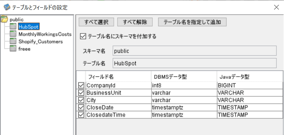Select the freee table node
Viewport: 284px width, 135px height.
pos(24,49)
